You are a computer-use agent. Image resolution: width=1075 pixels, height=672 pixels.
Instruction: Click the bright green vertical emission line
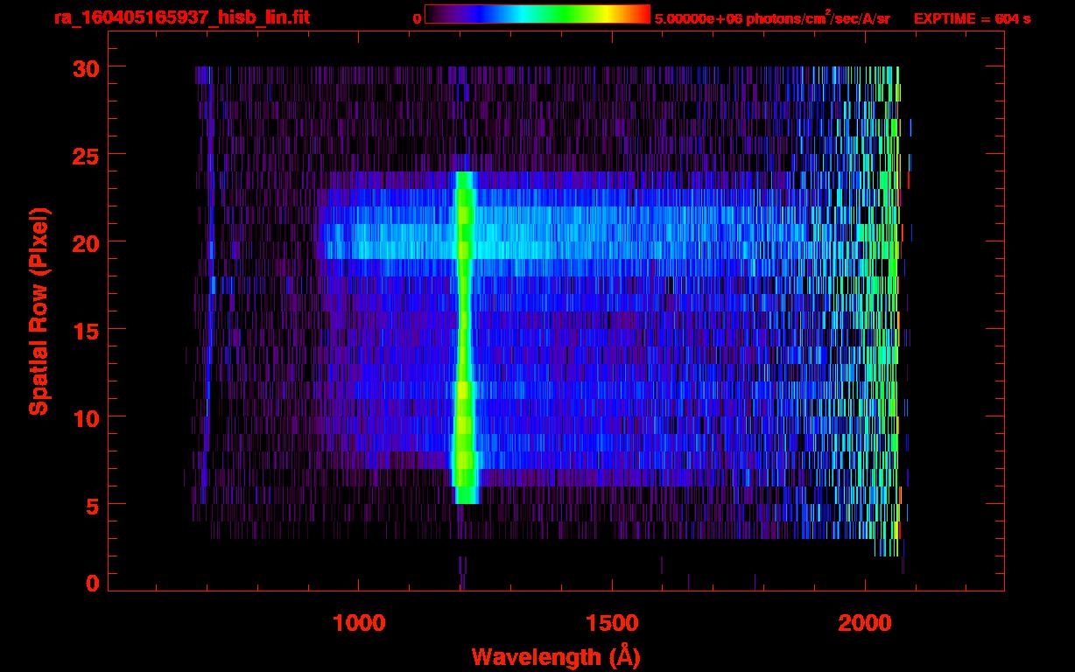coord(464,337)
